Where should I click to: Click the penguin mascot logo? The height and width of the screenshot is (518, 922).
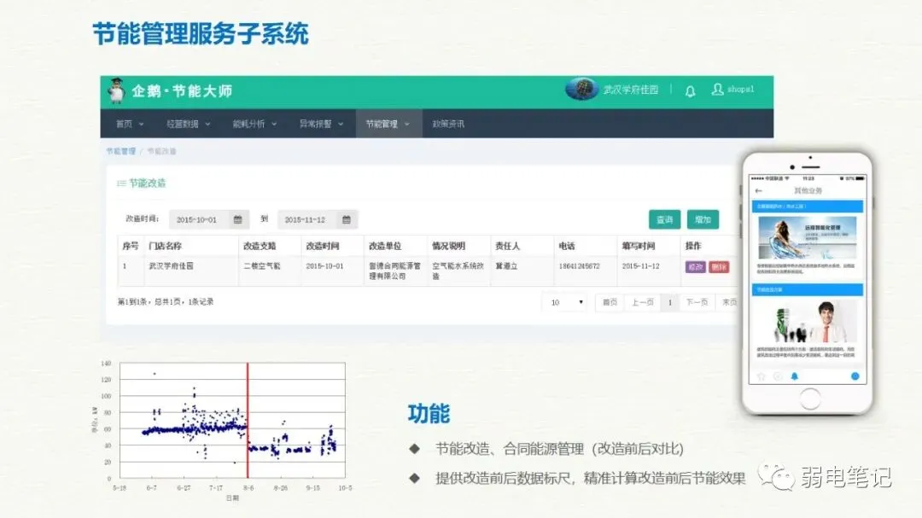(116, 91)
